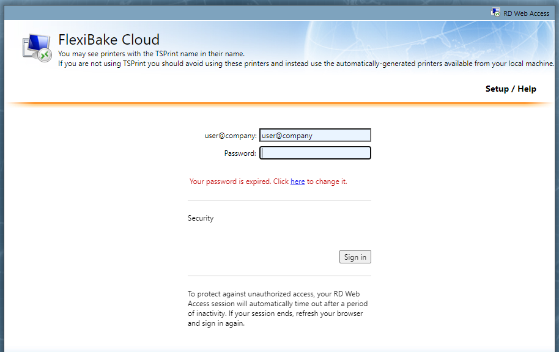Viewport: 559px width, 352px height.
Task: Click the 'If you are not using TSPrint' line
Action: pyautogui.click(x=306, y=64)
